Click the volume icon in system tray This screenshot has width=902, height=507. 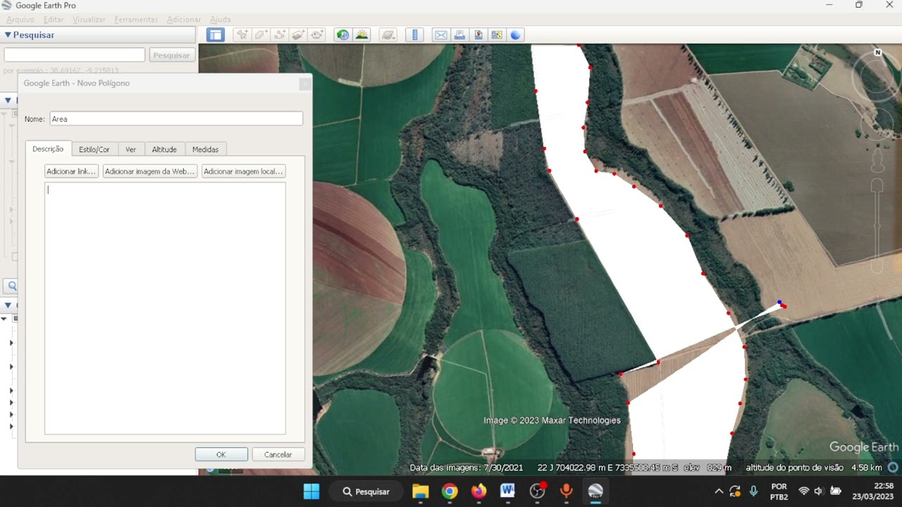tap(819, 492)
